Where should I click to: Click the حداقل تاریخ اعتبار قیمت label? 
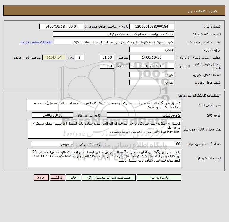pyautogui.click(x=207, y=66)
